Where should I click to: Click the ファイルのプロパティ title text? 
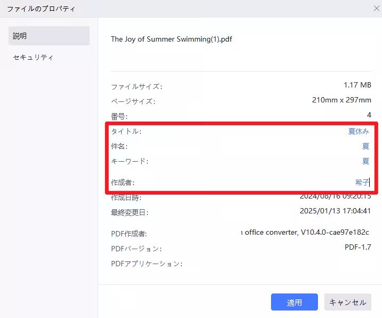41,9
